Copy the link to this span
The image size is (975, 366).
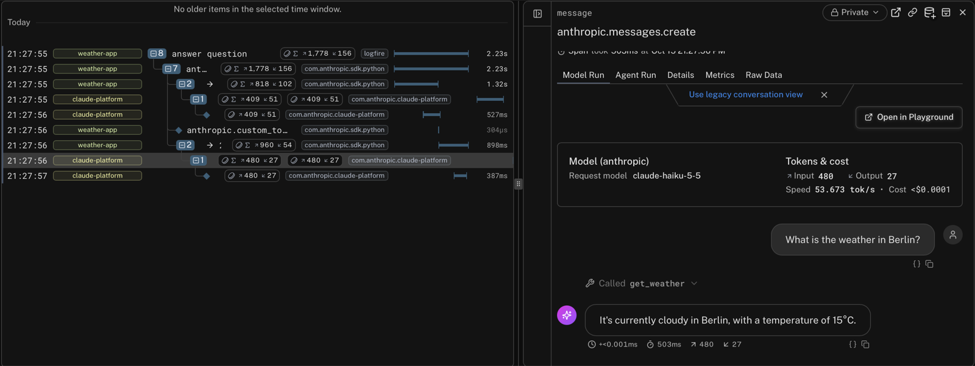(912, 12)
